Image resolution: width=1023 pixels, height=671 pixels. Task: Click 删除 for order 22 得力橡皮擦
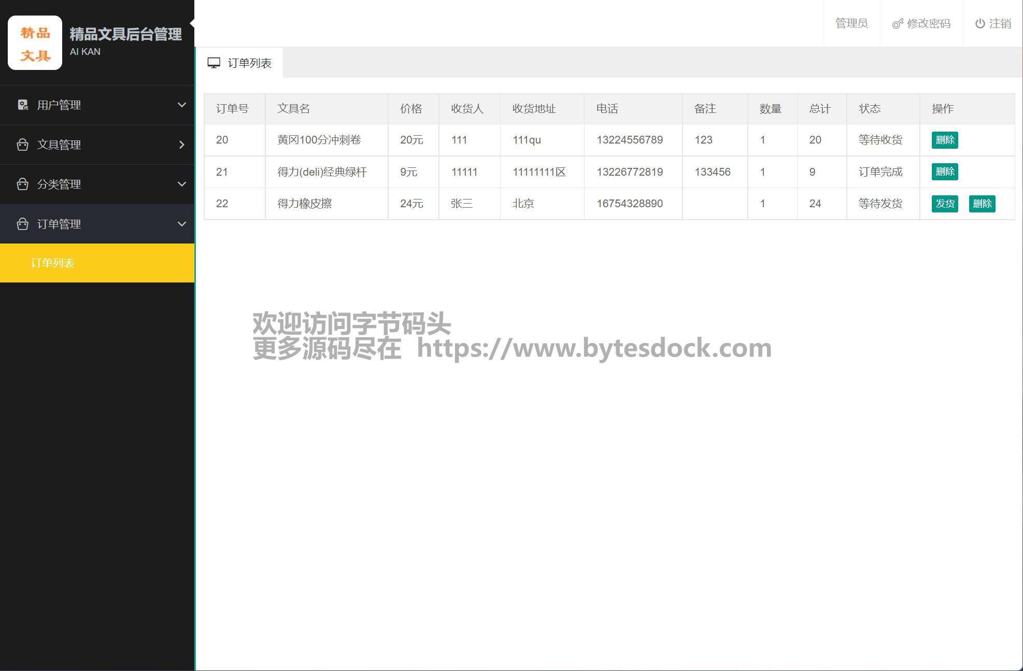[x=982, y=204]
